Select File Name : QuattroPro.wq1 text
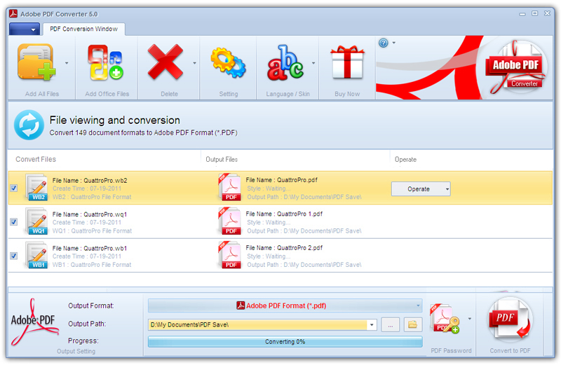The width and height of the screenshot is (561, 365). pos(90,214)
